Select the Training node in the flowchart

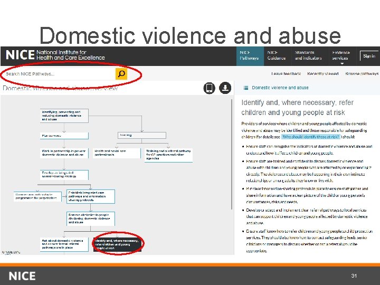click(x=142, y=135)
